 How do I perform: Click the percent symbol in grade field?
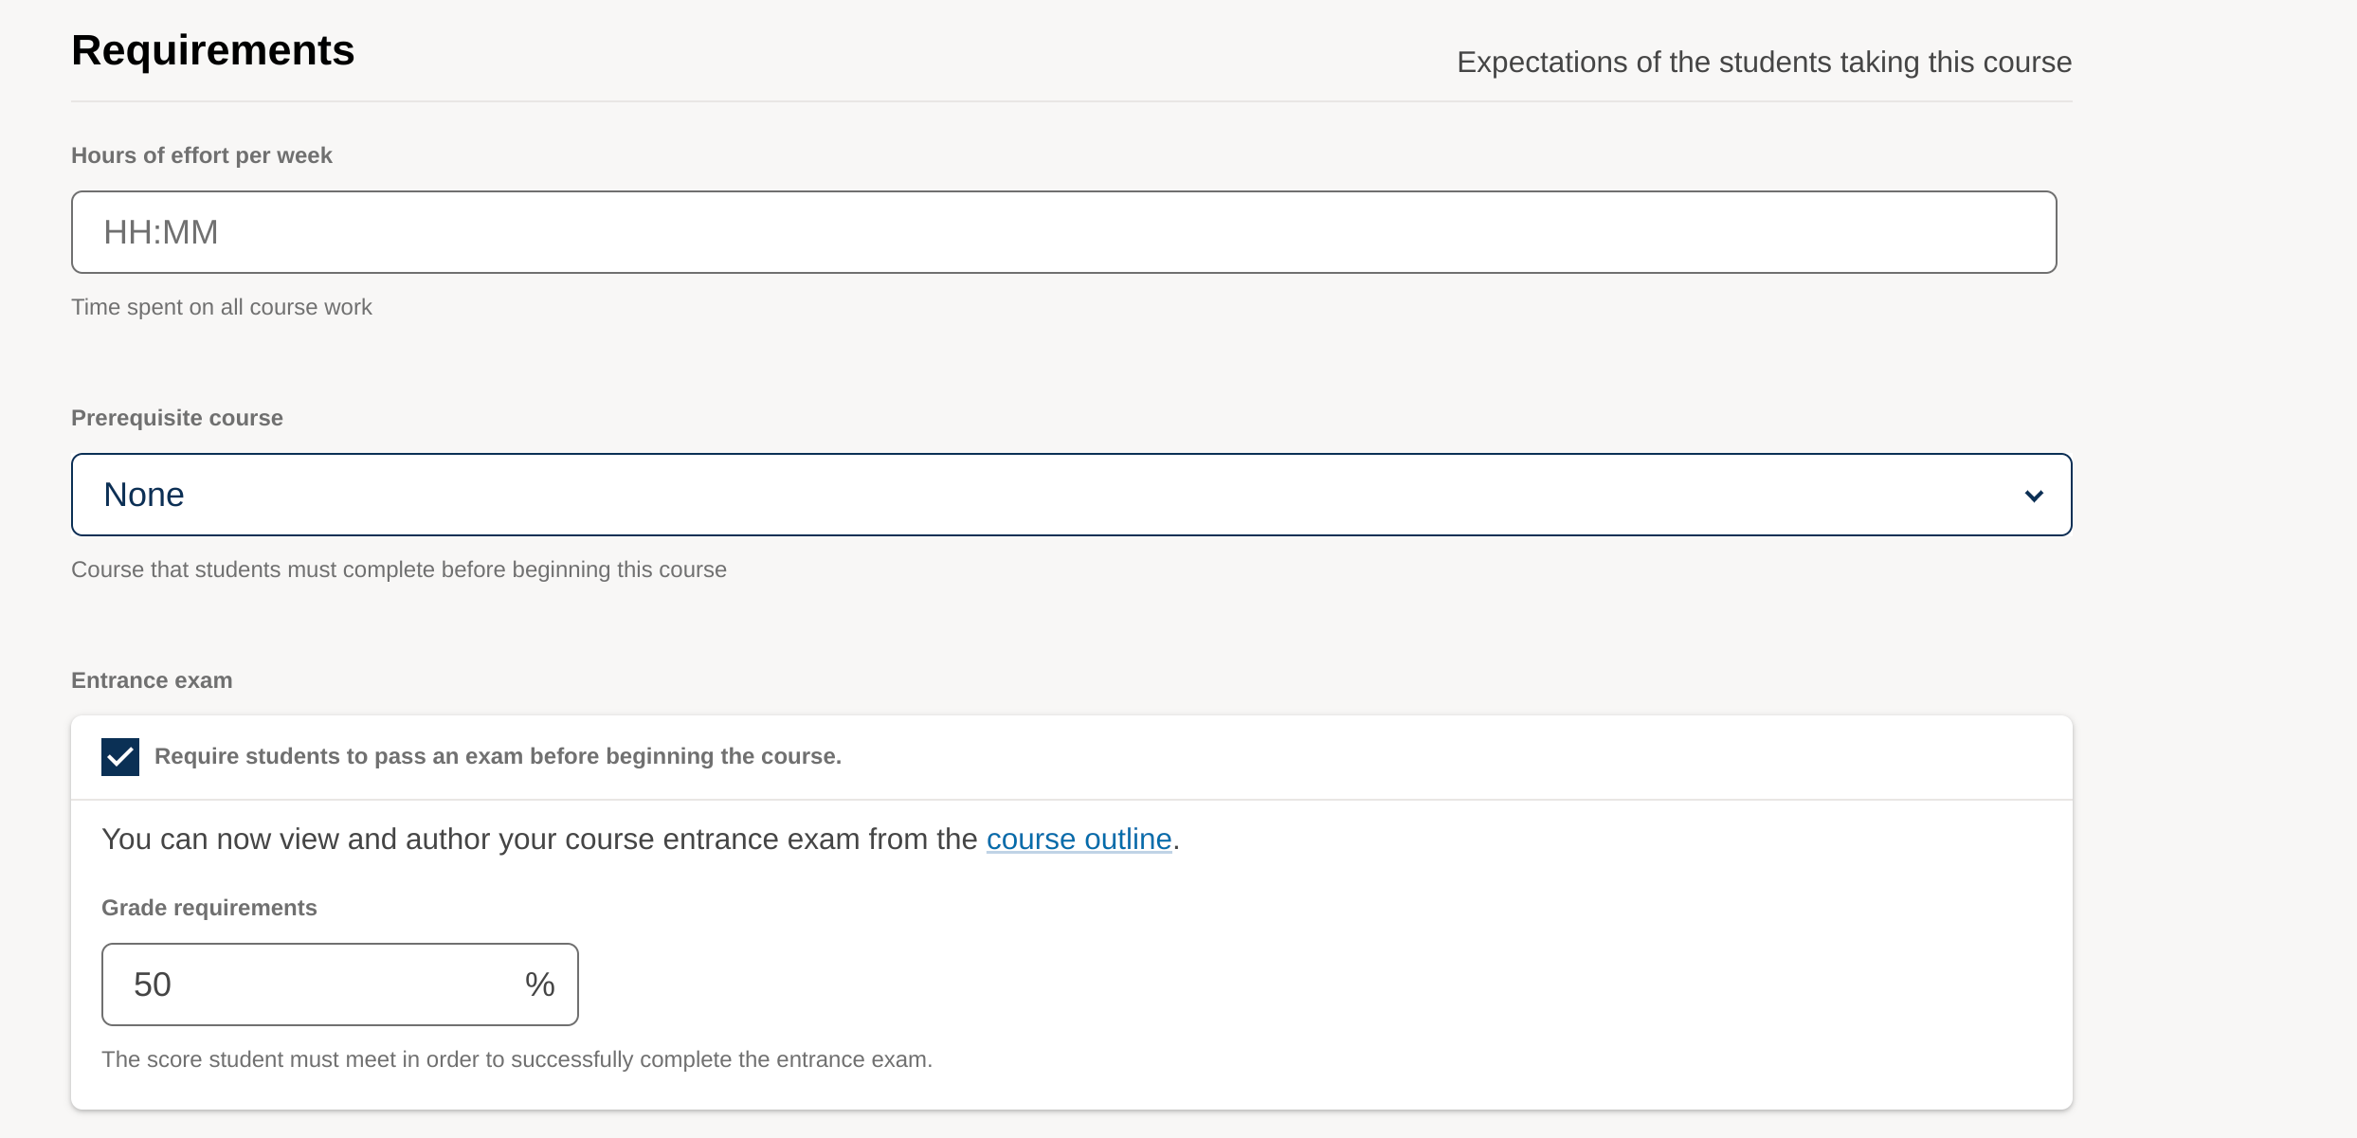pyautogui.click(x=539, y=984)
